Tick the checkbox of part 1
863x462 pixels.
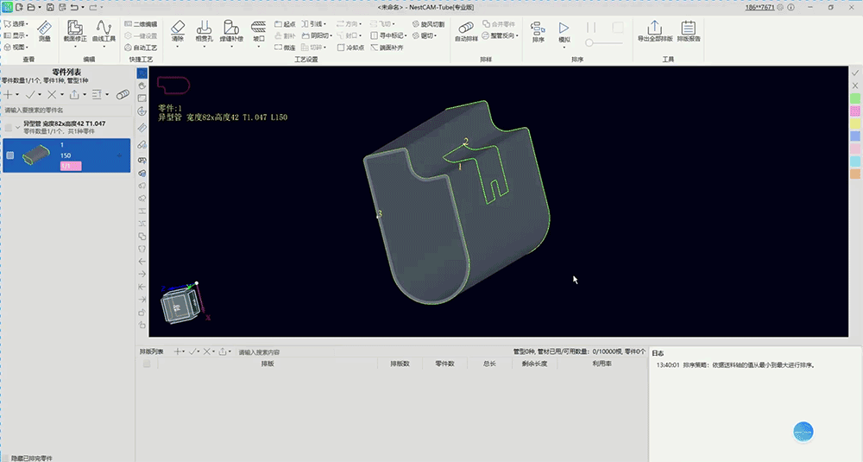[x=9, y=155]
